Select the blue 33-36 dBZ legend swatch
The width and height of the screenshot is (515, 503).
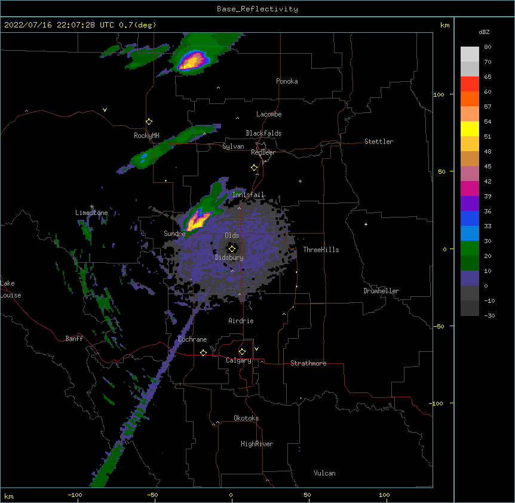coord(470,218)
